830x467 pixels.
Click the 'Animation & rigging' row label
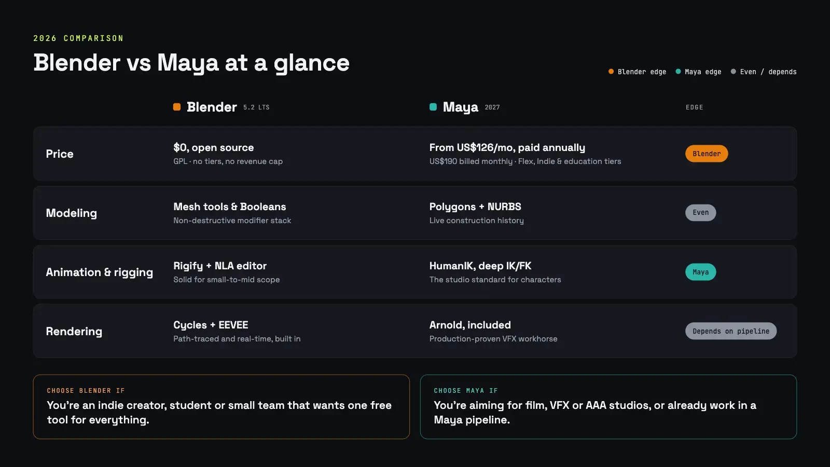[100, 272]
